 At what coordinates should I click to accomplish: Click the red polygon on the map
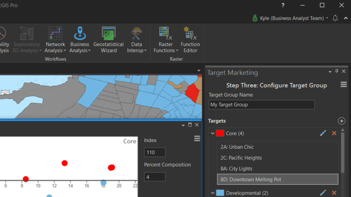(x=192, y=93)
